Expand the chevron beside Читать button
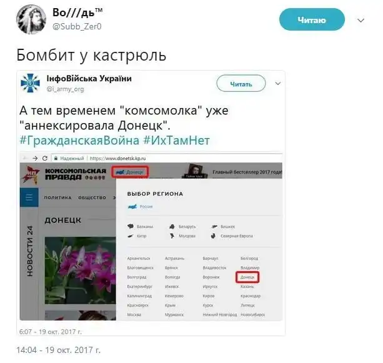The image size is (383, 363). [x=278, y=84]
